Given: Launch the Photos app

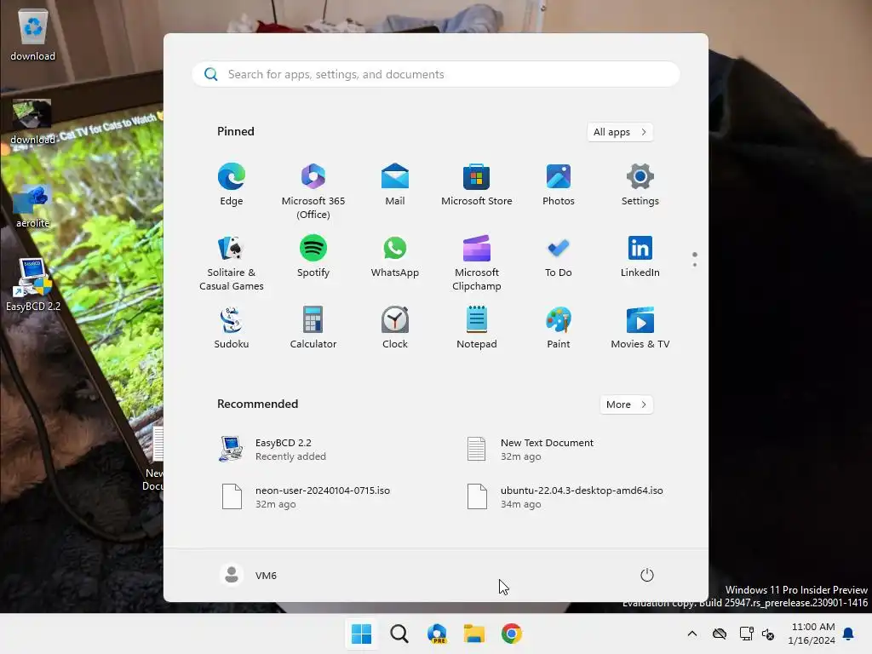Looking at the screenshot, I should 559,186.
